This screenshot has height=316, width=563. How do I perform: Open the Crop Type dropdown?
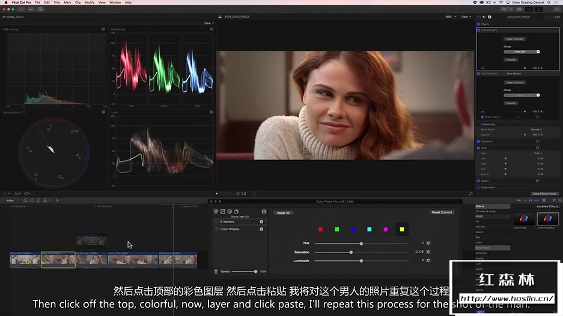coord(538,154)
